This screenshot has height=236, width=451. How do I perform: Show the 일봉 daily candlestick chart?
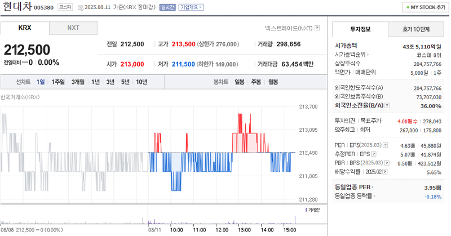239,82
